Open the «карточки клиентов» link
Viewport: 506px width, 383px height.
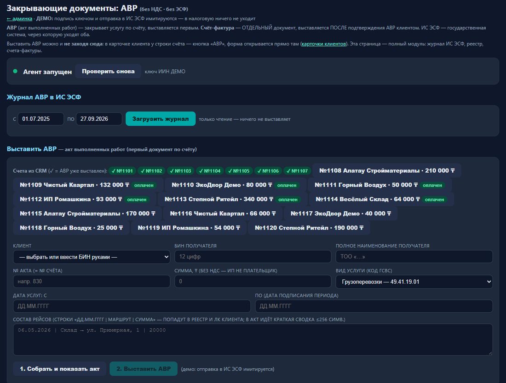324,44
